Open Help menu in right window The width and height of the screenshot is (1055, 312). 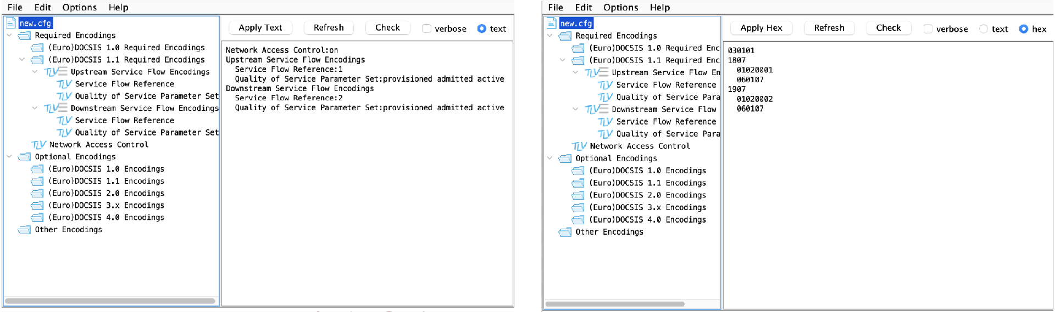(660, 7)
